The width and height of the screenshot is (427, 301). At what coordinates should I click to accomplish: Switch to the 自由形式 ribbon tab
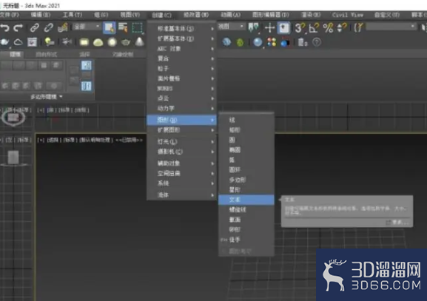[47, 55]
